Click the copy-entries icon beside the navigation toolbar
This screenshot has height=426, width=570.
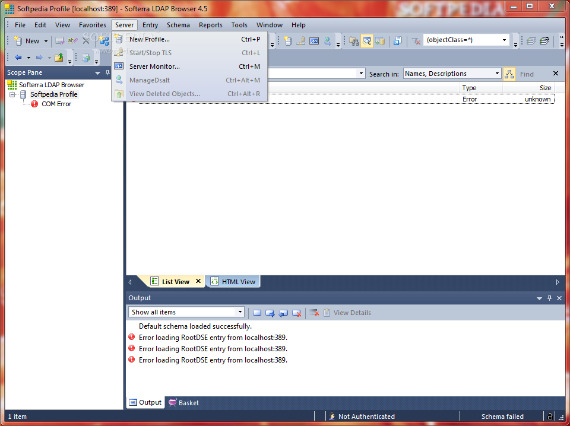point(85,58)
